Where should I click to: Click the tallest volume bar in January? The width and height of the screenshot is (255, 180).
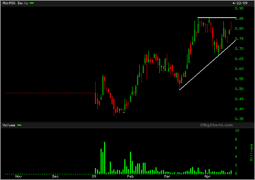pyautogui.click(x=105, y=158)
